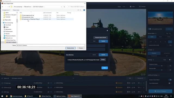Toggle checkbox for 02 Восток.jpg
The image size is (174, 98).
(2, 88)
